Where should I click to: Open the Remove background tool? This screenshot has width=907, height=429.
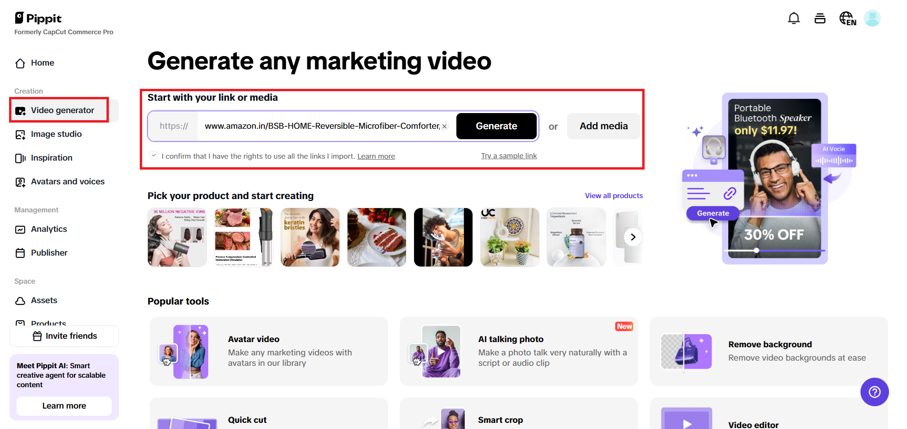769,352
